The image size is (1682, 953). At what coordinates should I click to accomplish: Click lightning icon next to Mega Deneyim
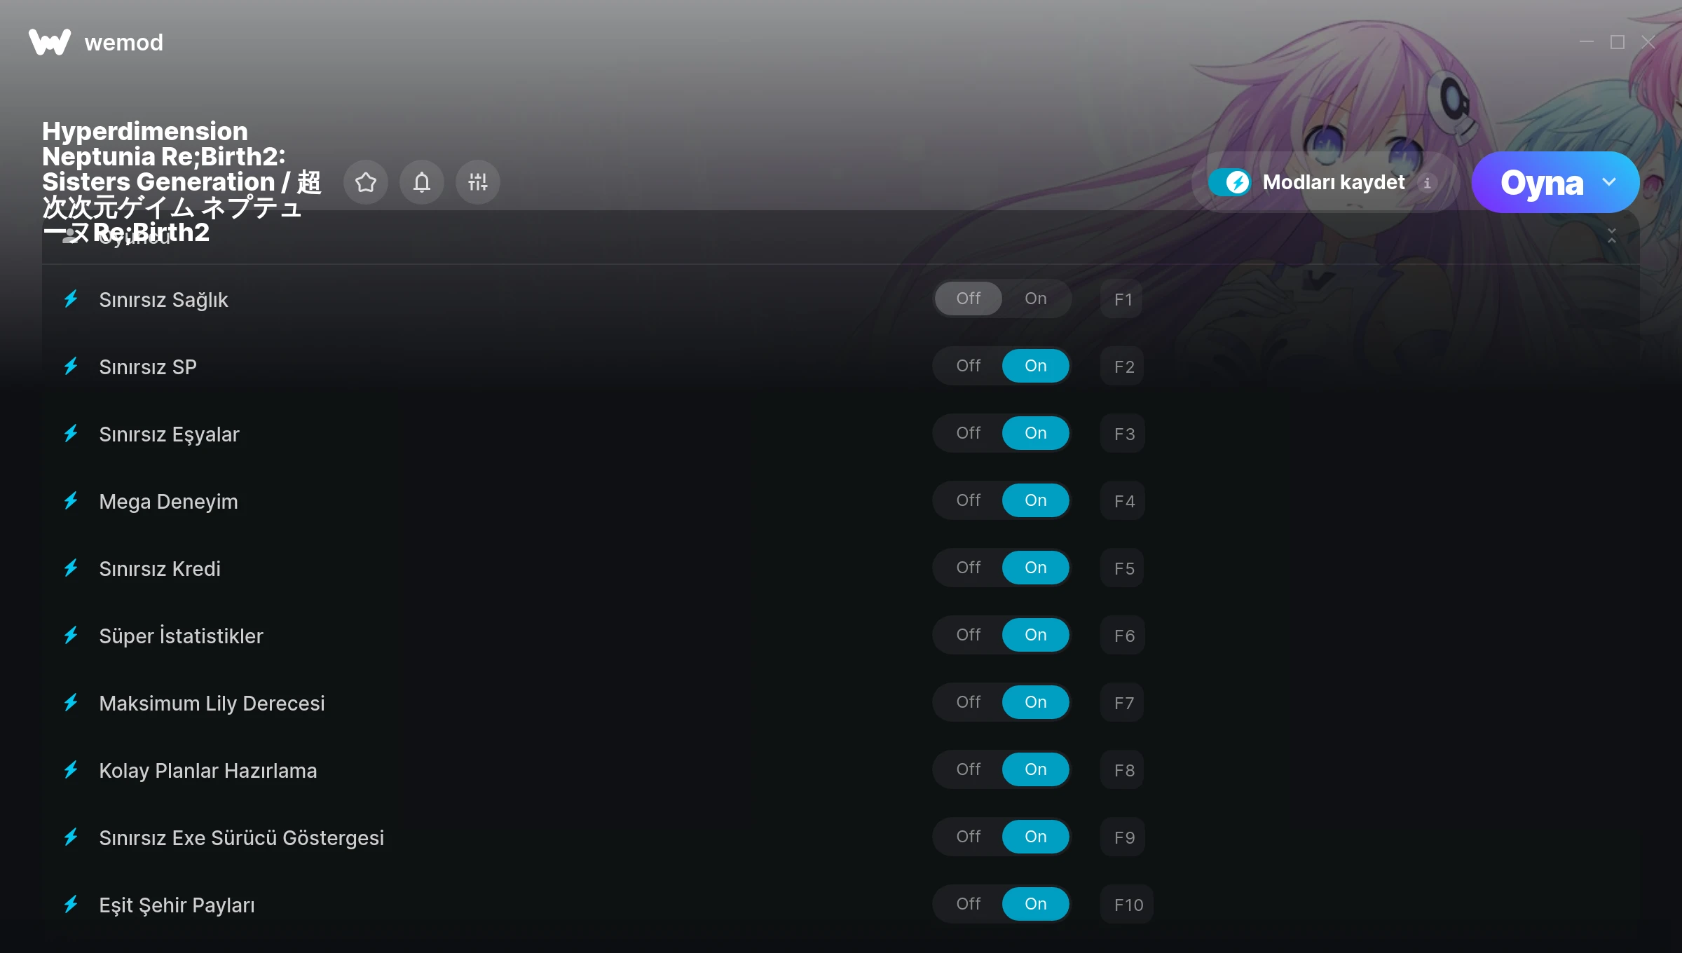coord(71,501)
